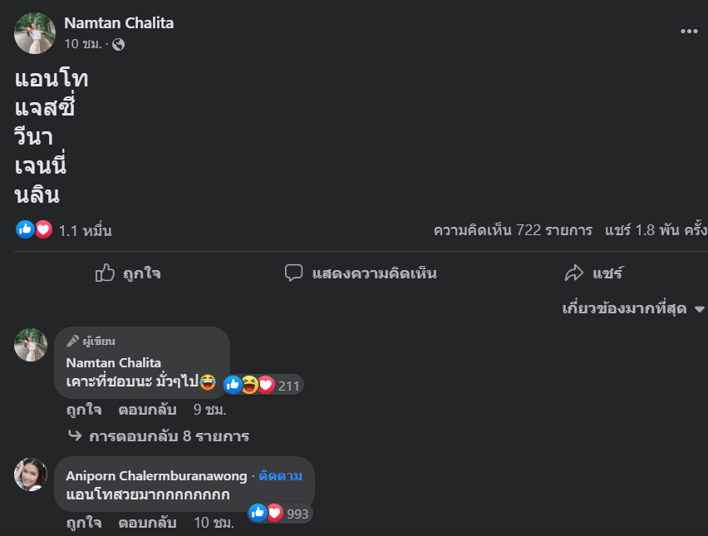Click the speech bubble comment icon

click(x=293, y=273)
